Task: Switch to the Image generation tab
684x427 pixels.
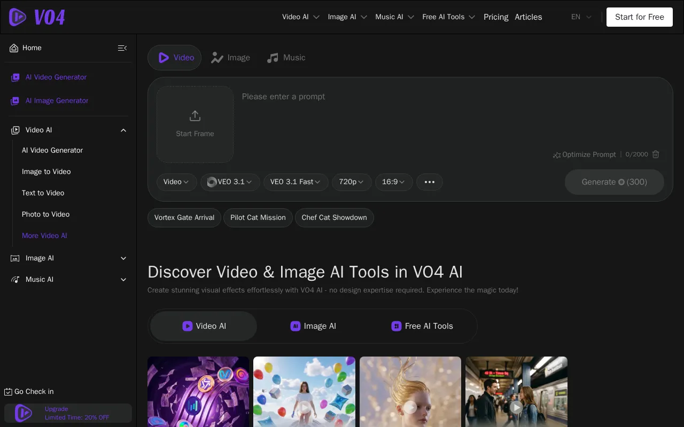Action: (231, 58)
